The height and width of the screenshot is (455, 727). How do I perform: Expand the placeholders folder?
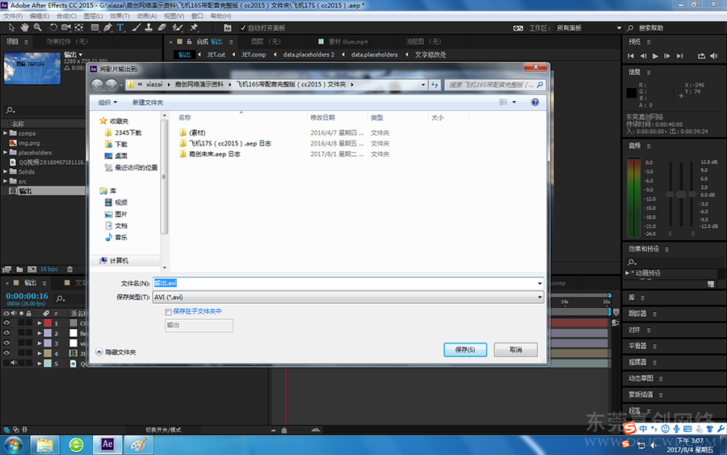(5, 152)
